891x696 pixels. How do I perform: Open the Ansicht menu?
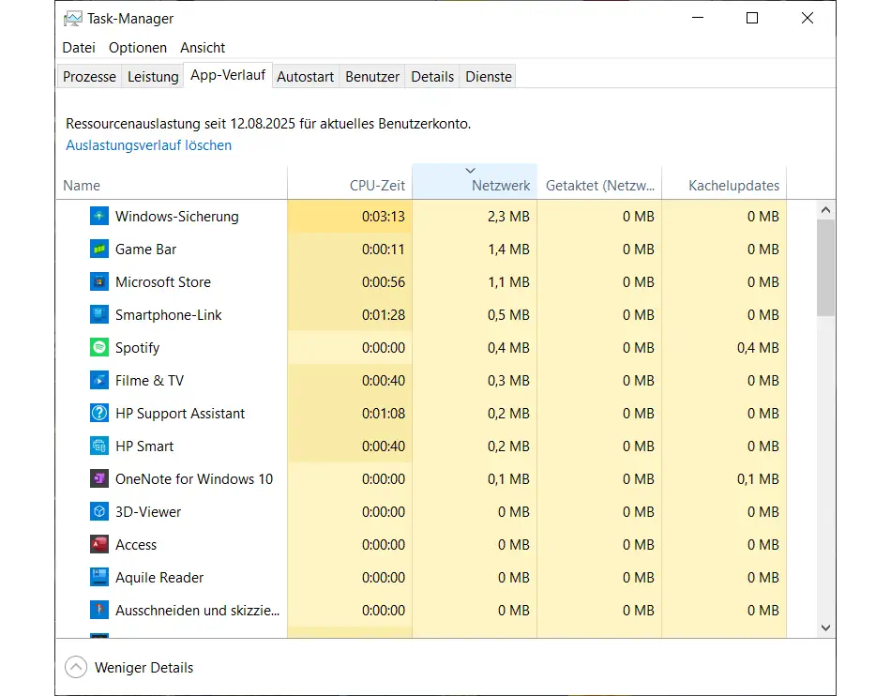203,48
